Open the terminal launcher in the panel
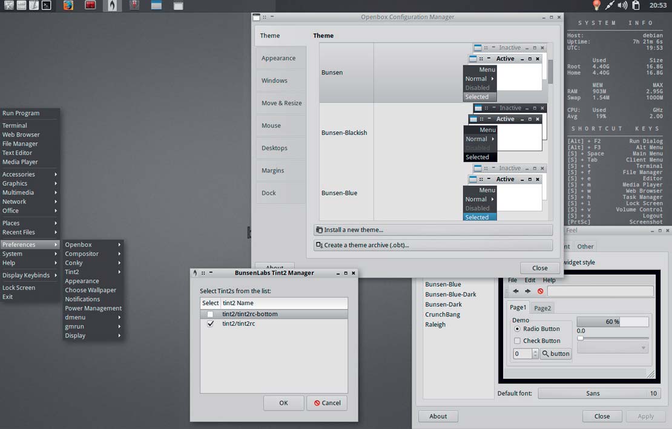The width and height of the screenshot is (672, 429). [x=46, y=5]
